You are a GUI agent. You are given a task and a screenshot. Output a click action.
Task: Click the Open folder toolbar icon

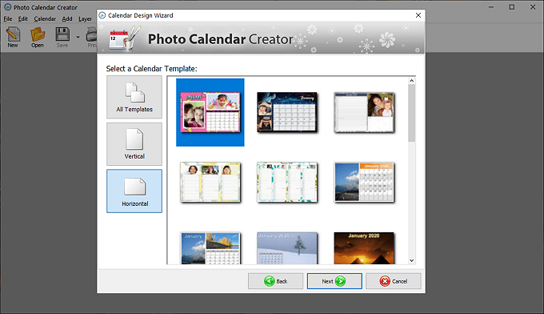coord(38,37)
